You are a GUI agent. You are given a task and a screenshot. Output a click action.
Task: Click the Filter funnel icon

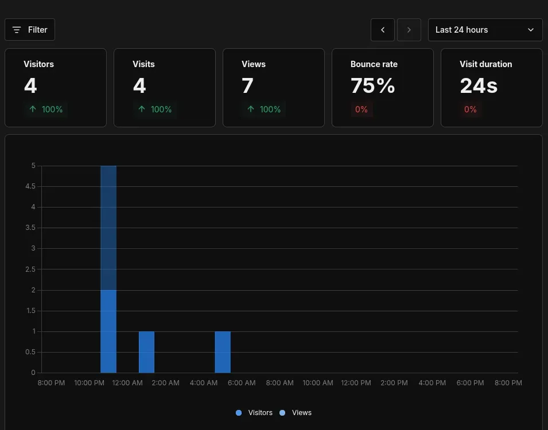click(x=17, y=29)
